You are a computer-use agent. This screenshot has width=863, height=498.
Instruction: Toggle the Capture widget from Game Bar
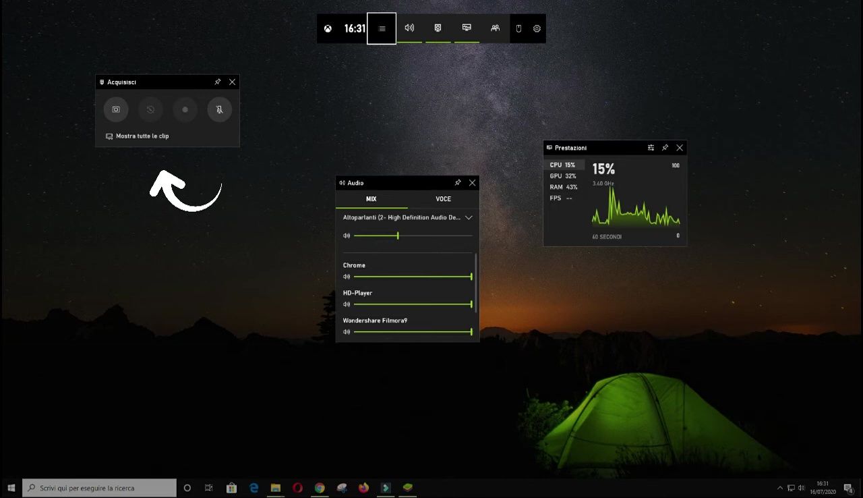click(438, 28)
